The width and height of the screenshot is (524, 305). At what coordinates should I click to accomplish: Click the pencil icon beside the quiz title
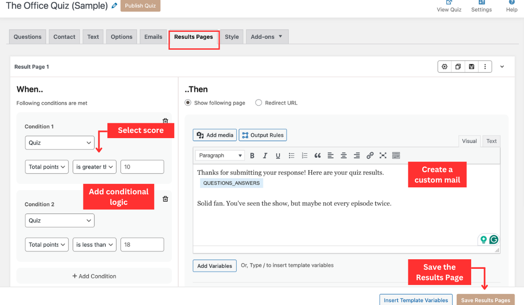tap(114, 6)
